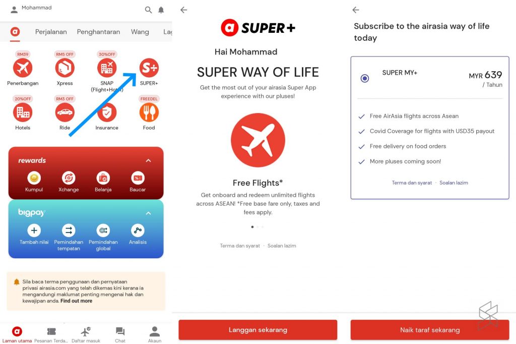The height and width of the screenshot is (344, 516).
Task: Open the Ride car icon
Action: point(65,112)
